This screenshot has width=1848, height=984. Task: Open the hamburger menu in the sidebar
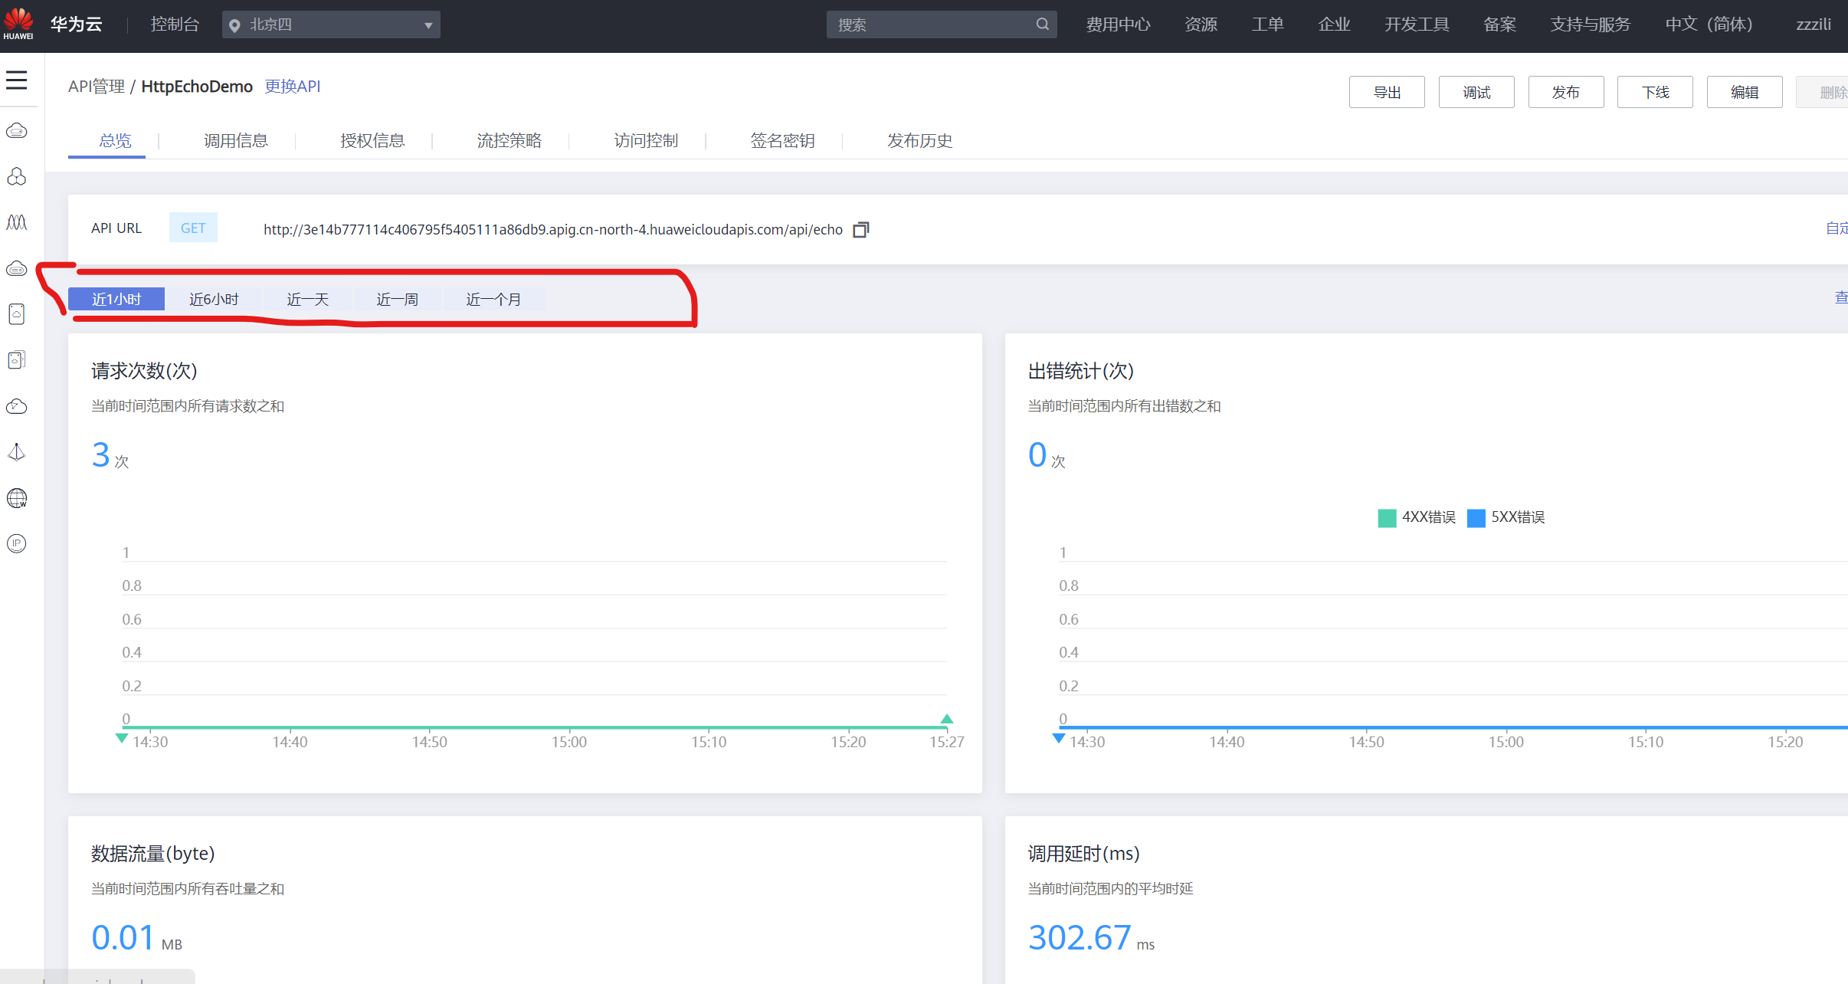coord(16,80)
